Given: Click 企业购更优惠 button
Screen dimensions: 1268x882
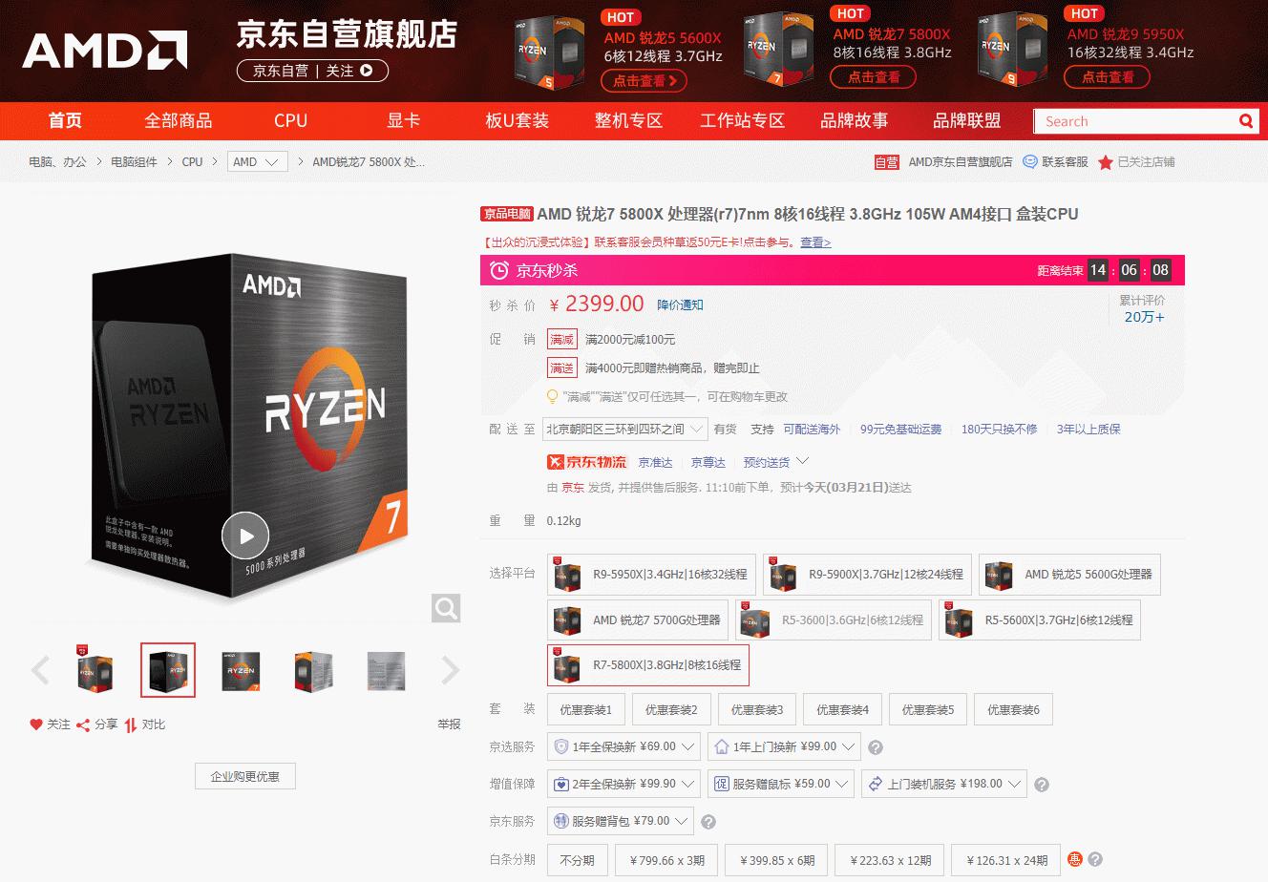Looking at the screenshot, I should 245,776.
